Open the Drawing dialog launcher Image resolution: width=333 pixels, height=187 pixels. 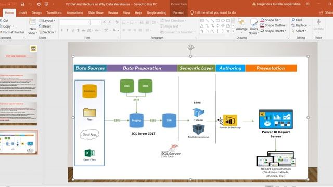(288, 38)
